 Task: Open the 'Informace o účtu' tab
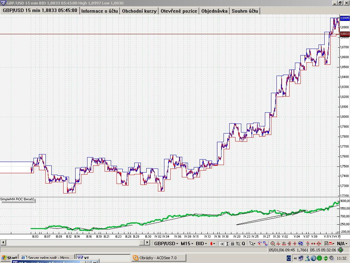pos(99,11)
